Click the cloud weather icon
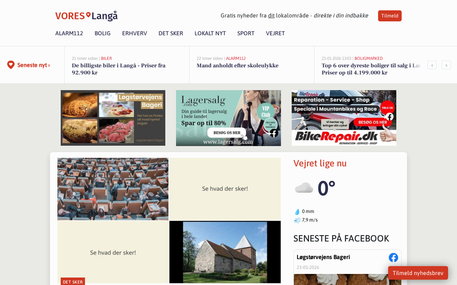The height and width of the screenshot is (285, 457). (x=304, y=188)
